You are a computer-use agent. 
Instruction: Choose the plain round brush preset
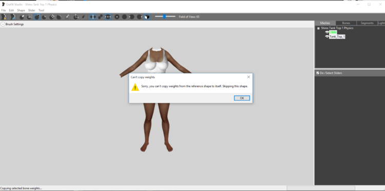tap(125, 17)
